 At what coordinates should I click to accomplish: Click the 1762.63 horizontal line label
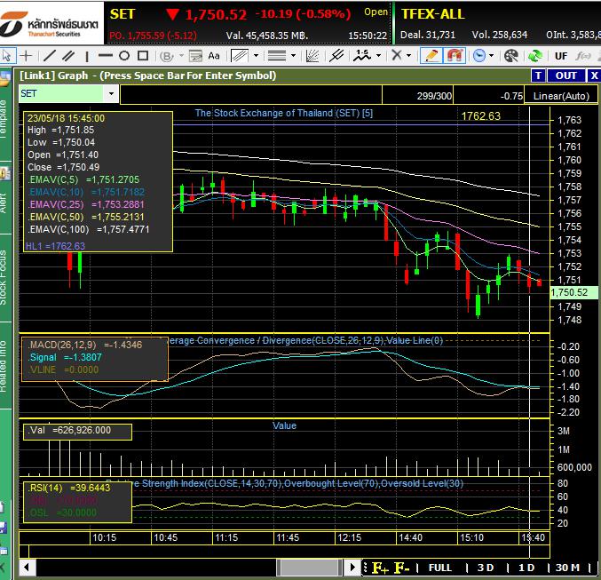pos(480,115)
